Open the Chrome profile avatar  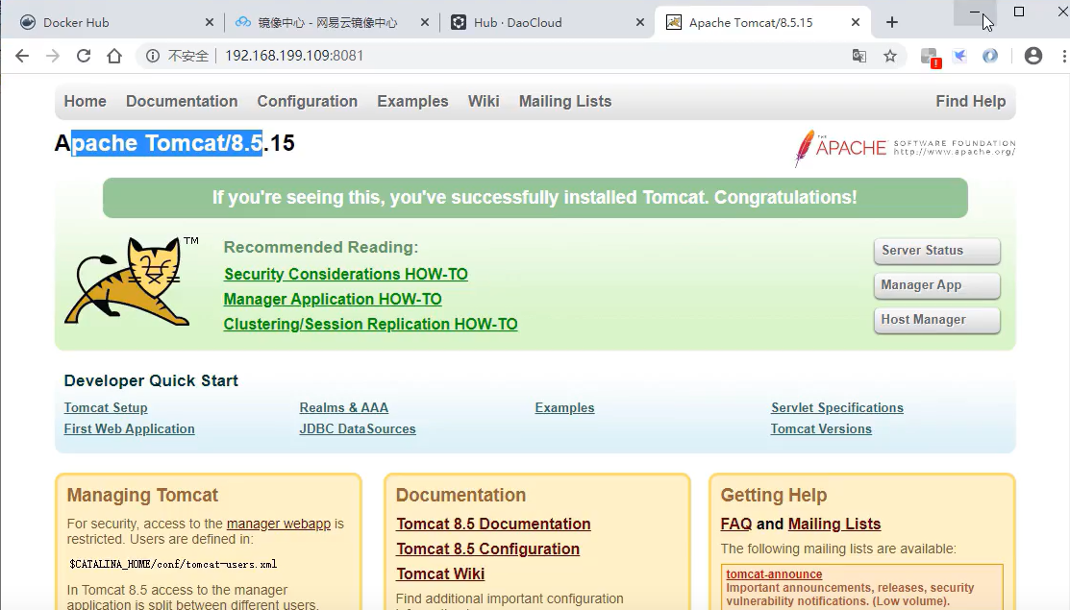1033,57
